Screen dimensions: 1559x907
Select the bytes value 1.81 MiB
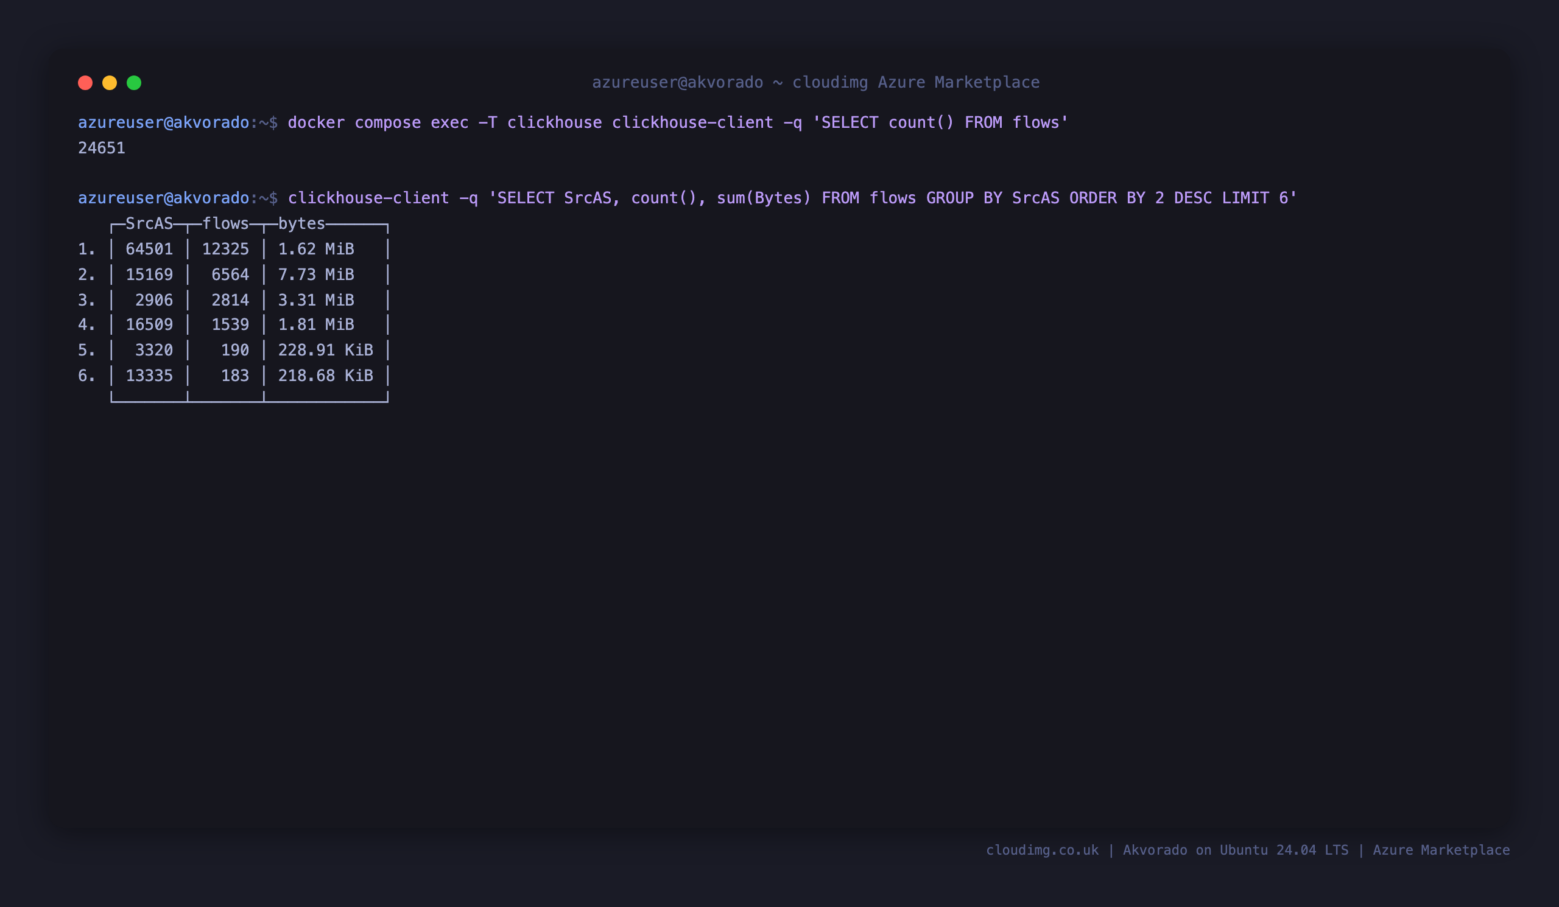tap(316, 324)
